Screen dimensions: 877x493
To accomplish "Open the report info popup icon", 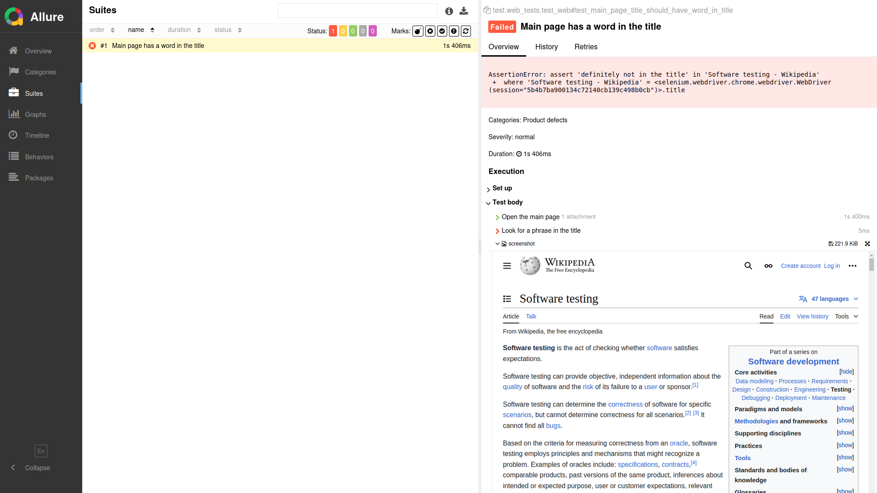I will point(449,11).
